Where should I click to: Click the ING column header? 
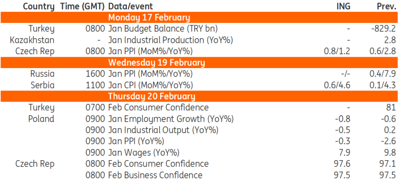(x=343, y=6)
